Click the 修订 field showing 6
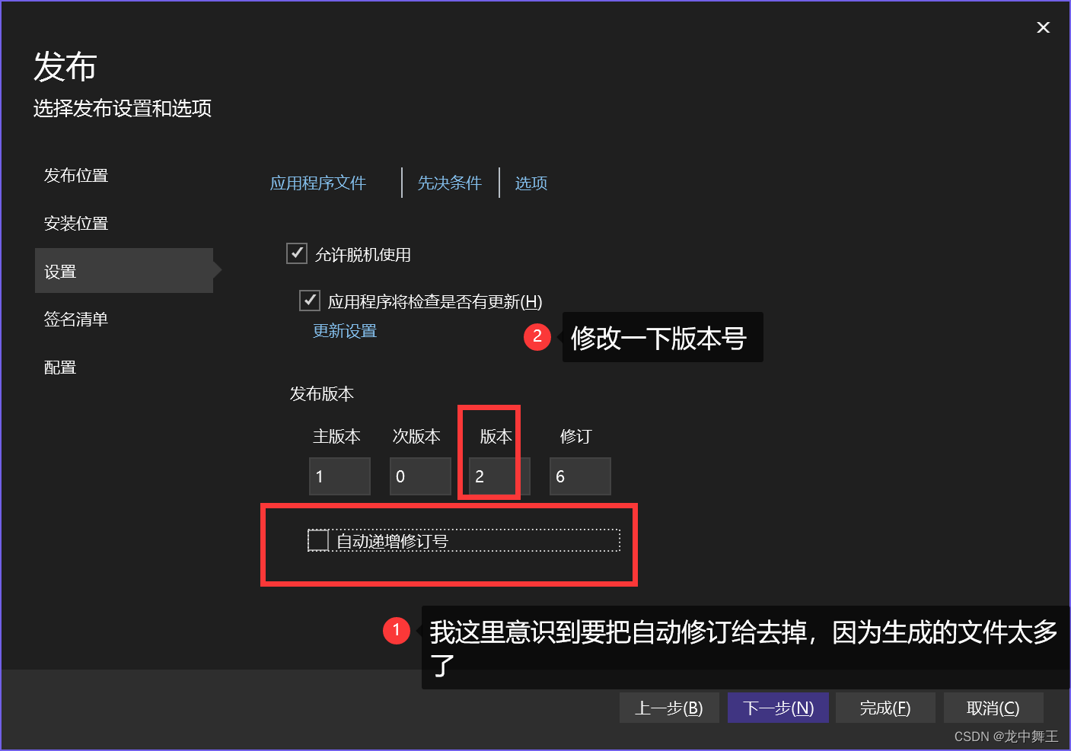 click(x=580, y=476)
